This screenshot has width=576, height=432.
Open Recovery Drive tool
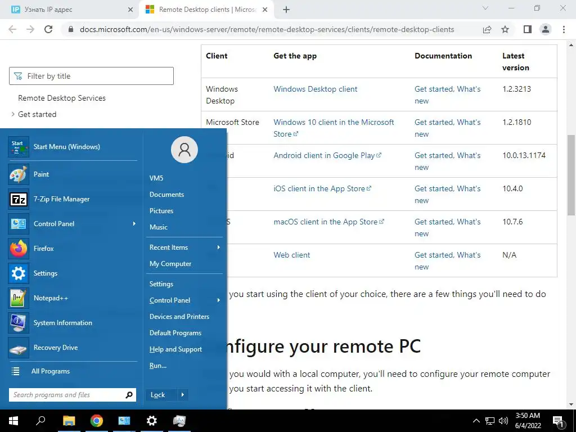coord(73,348)
